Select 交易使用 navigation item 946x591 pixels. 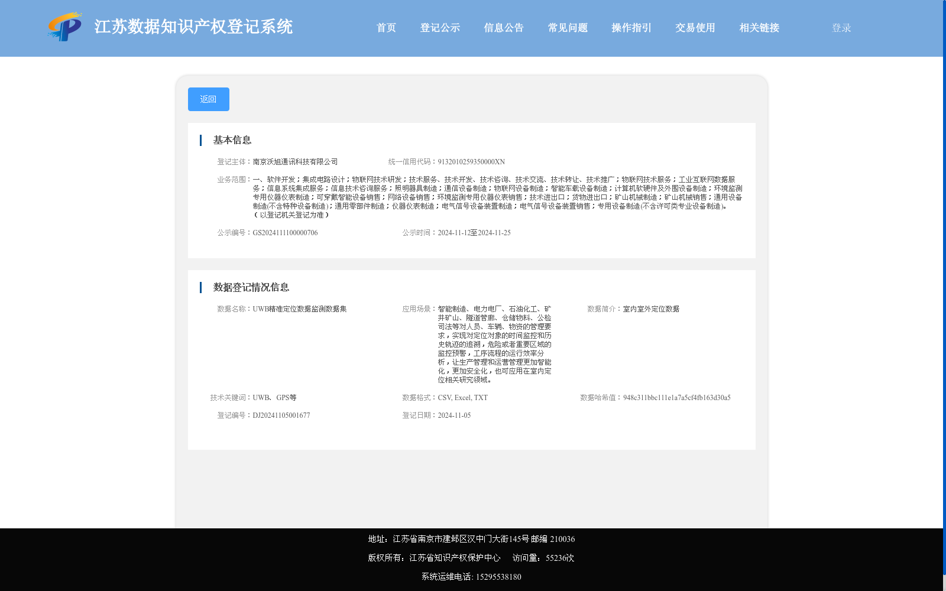695,28
